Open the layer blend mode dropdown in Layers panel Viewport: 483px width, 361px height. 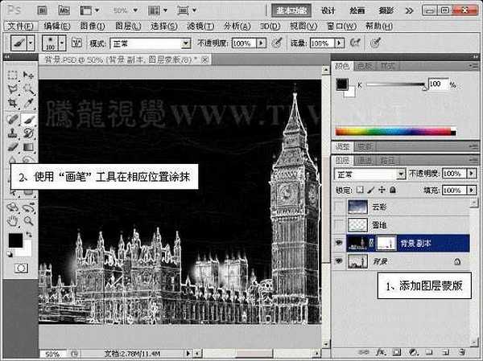tap(370, 174)
